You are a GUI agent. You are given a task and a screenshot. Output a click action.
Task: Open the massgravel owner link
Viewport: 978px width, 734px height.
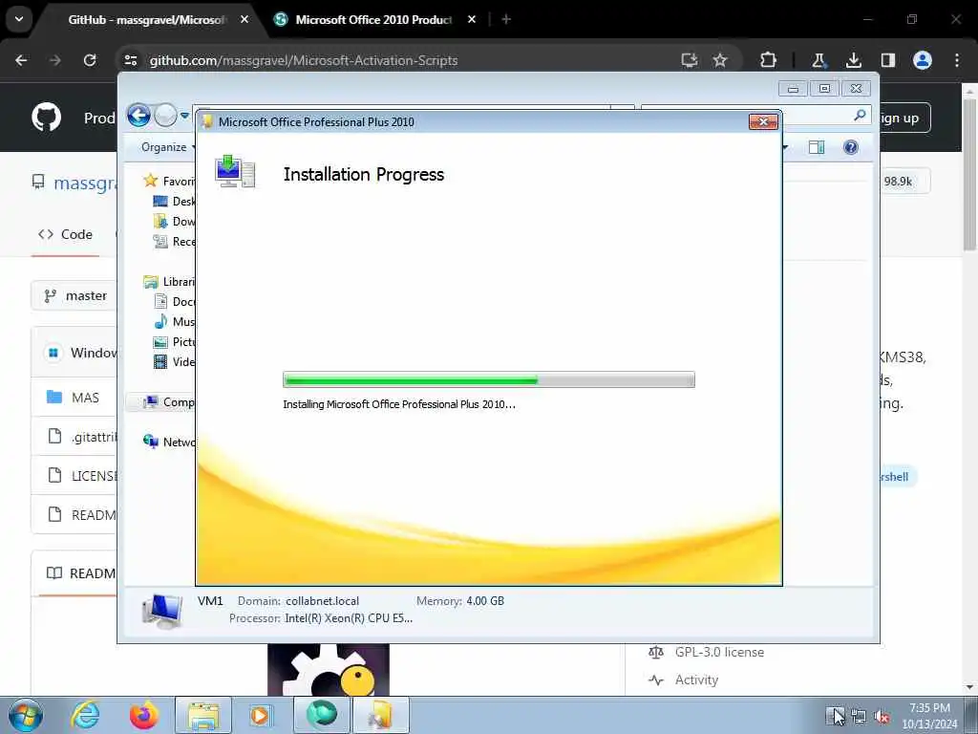[x=85, y=183]
